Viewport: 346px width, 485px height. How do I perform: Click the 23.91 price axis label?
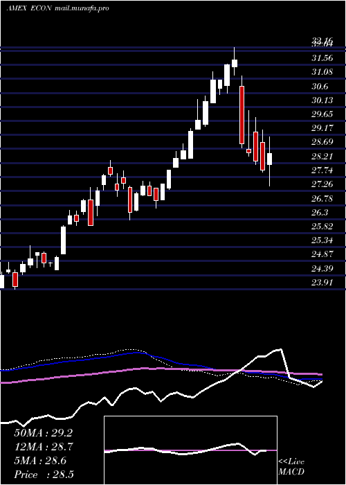(322, 282)
